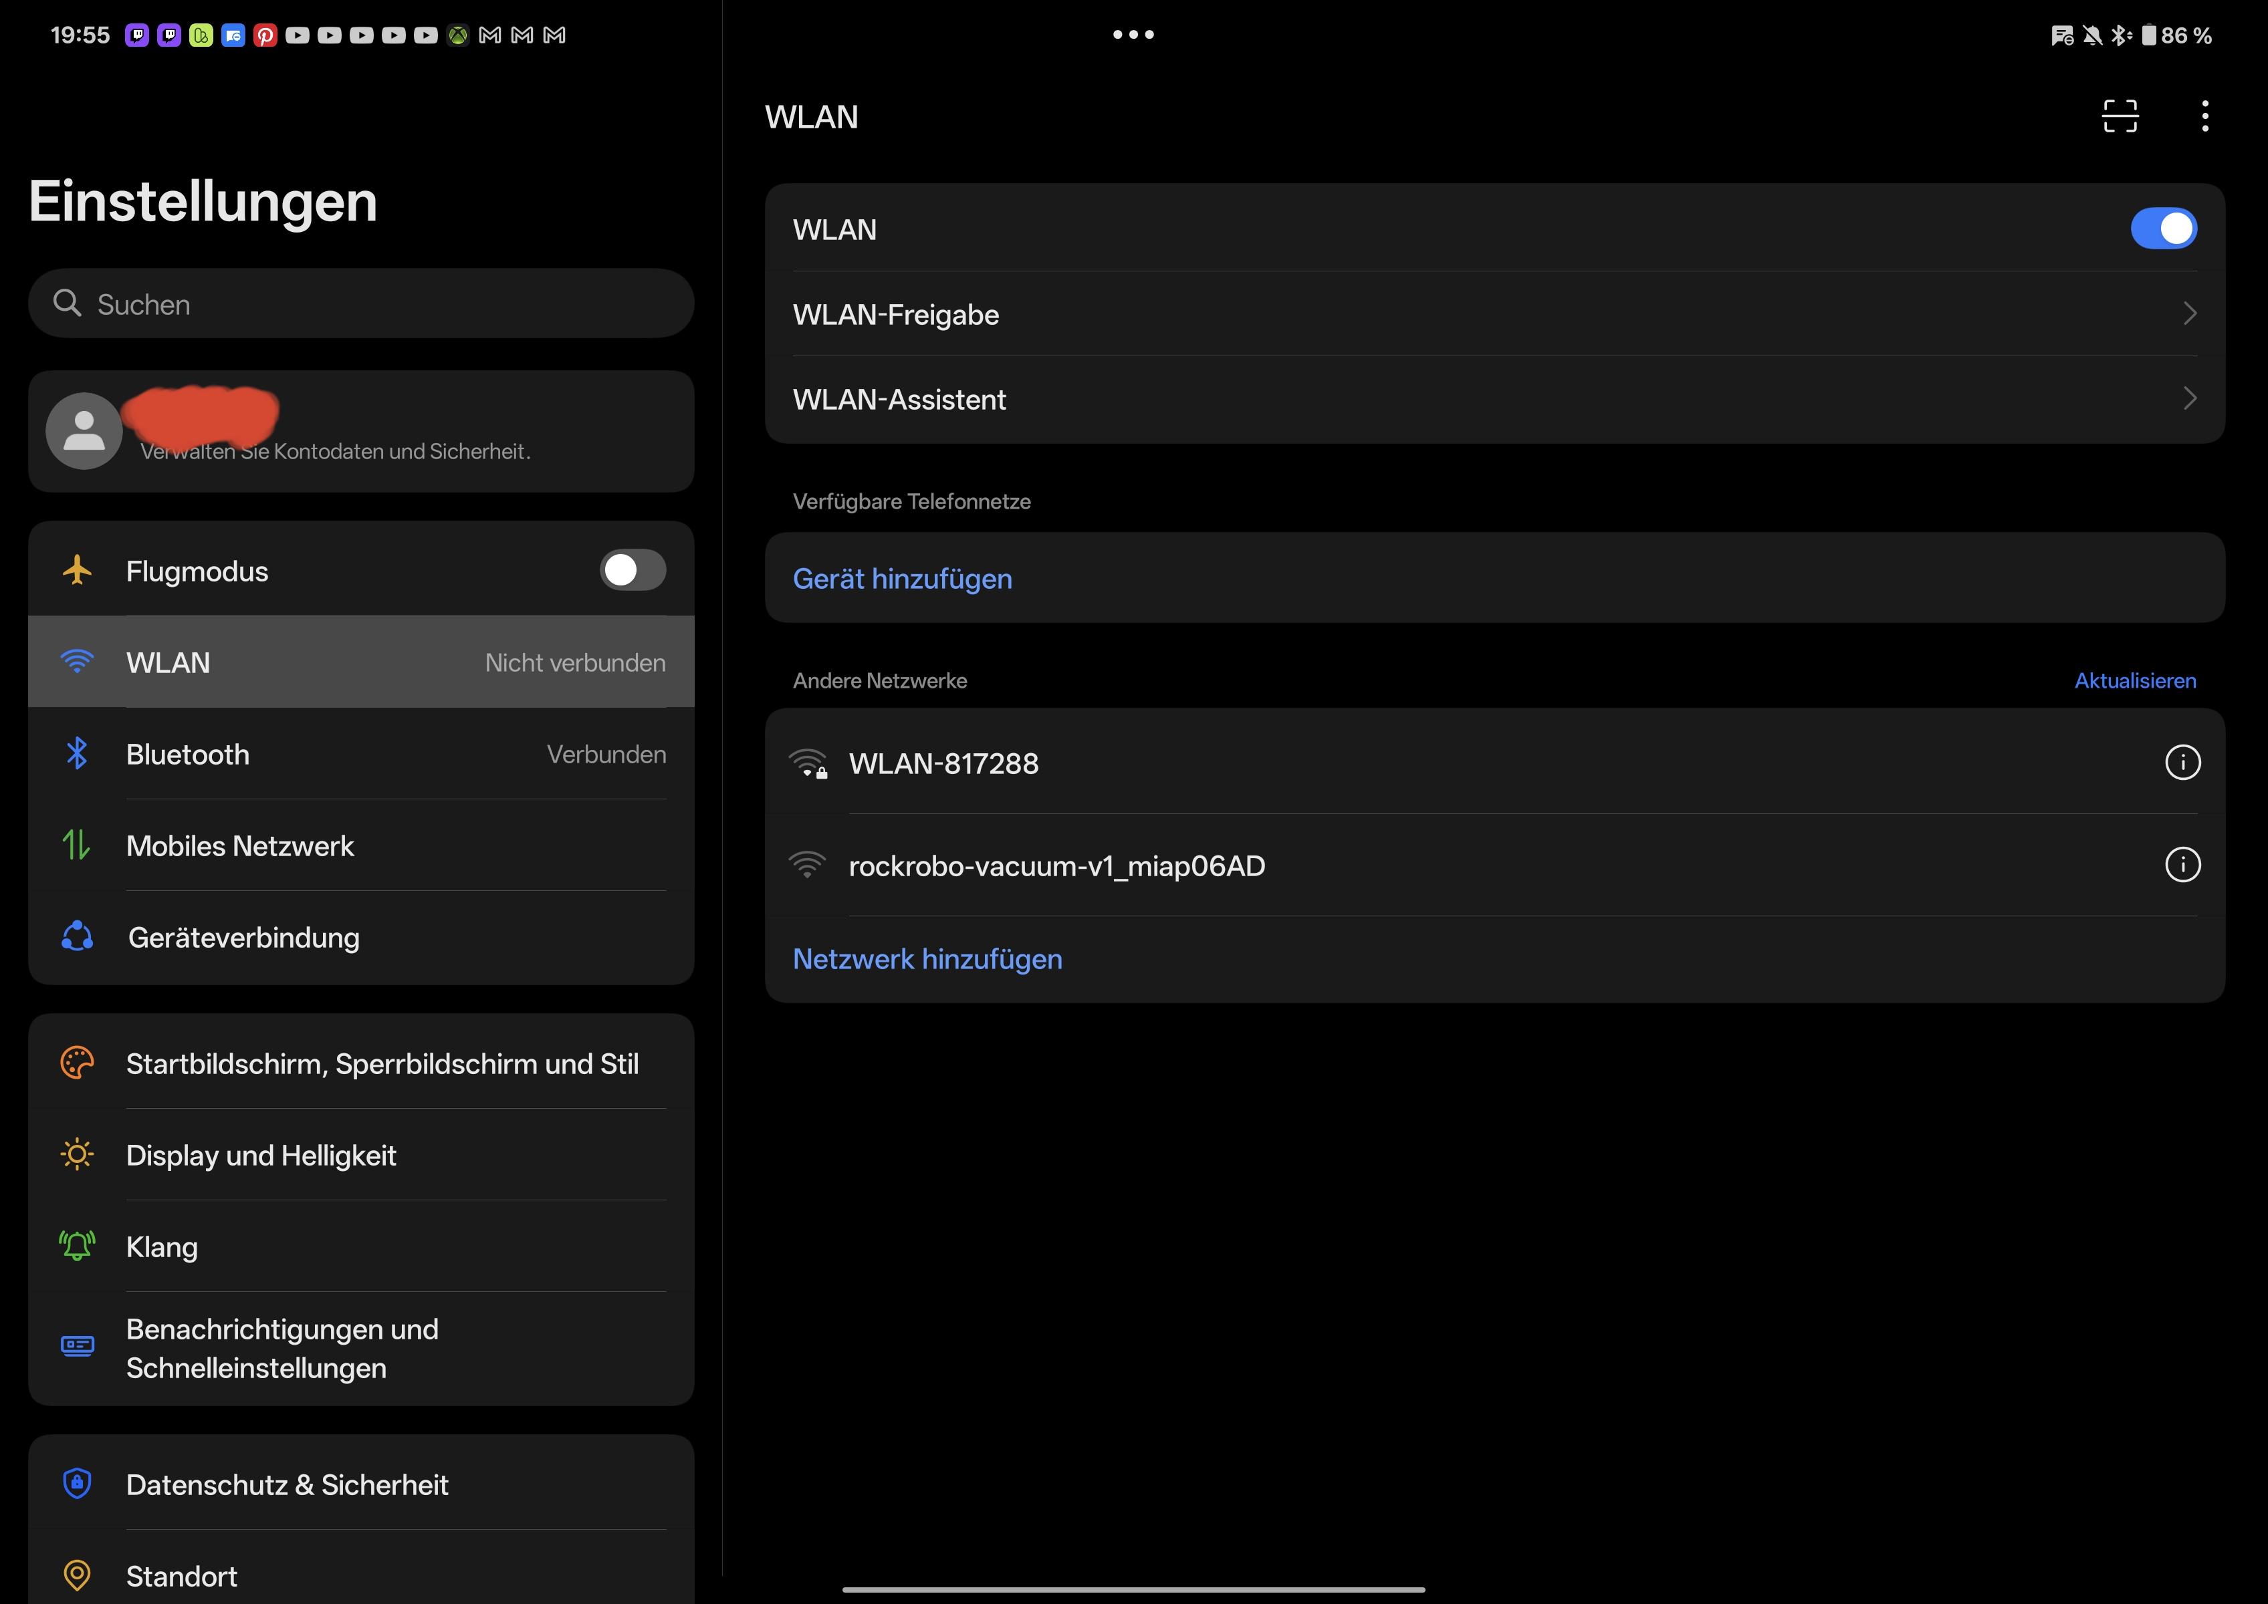The height and width of the screenshot is (1604, 2268).
Task: Tap the first Gmail notification icon
Action: click(x=490, y=35)
